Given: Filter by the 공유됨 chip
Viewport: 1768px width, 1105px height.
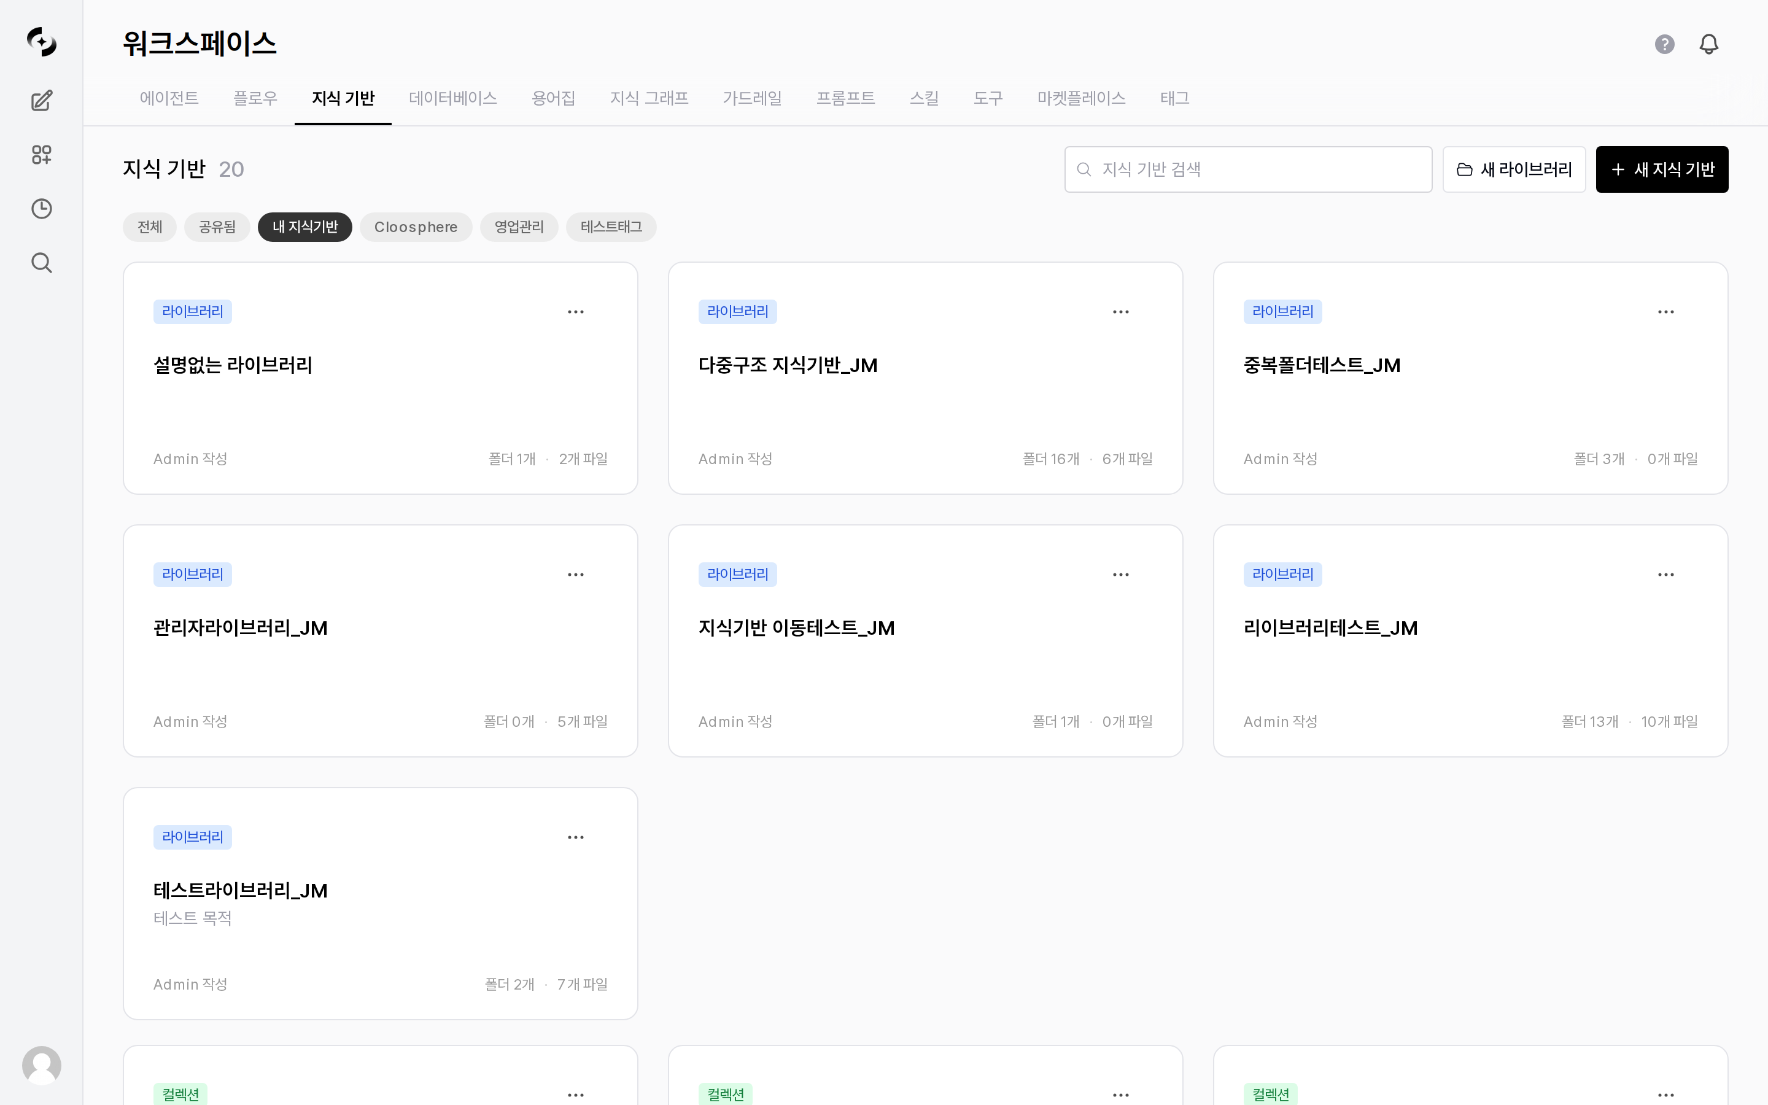Looking at the screenshot, I should 217,227.
